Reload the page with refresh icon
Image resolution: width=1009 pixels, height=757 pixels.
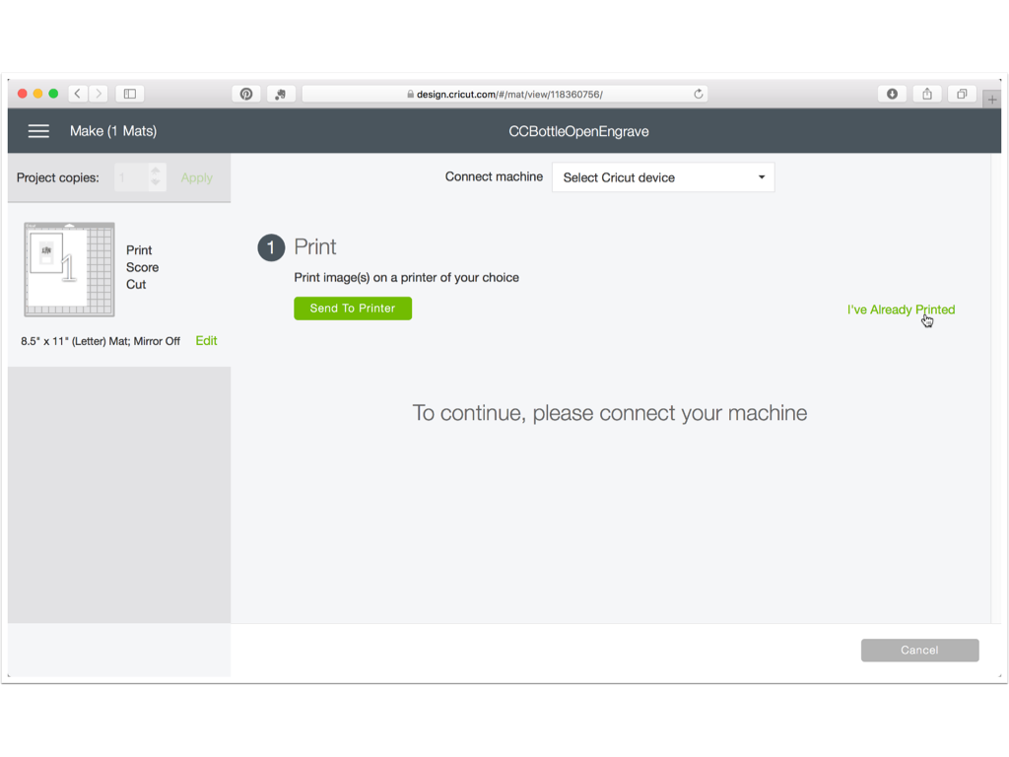699,94
